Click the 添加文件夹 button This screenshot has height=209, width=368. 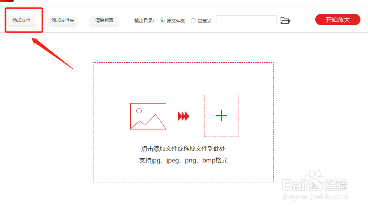[x=63, y=20]
